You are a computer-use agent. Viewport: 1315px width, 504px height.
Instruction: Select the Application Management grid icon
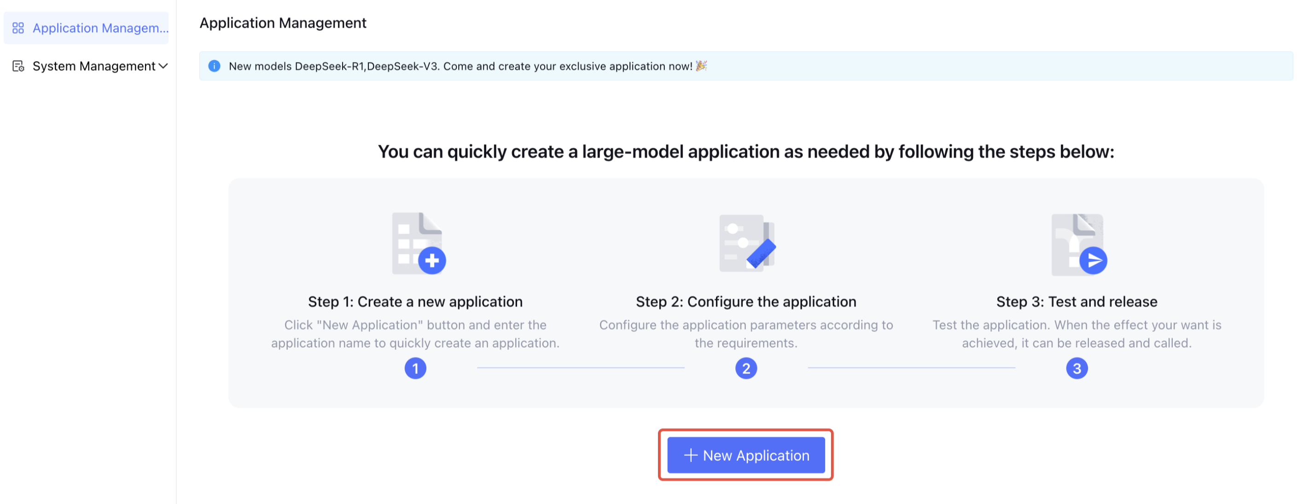[x=17, y=28]
